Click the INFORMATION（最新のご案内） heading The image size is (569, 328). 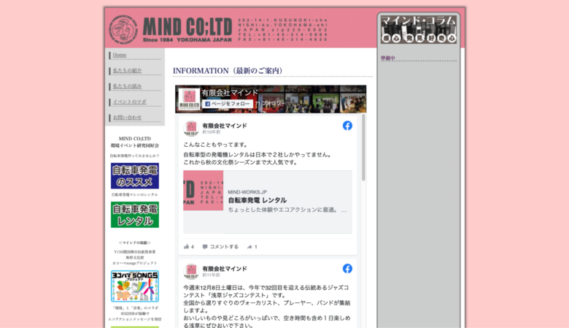[x=228, y=71]
